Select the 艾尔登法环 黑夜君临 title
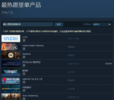 click(x=31, y=62)
